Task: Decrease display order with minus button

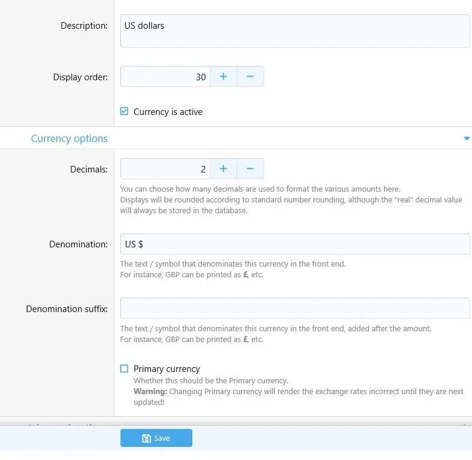Action: pyautogui.click(x=250, y=77)
